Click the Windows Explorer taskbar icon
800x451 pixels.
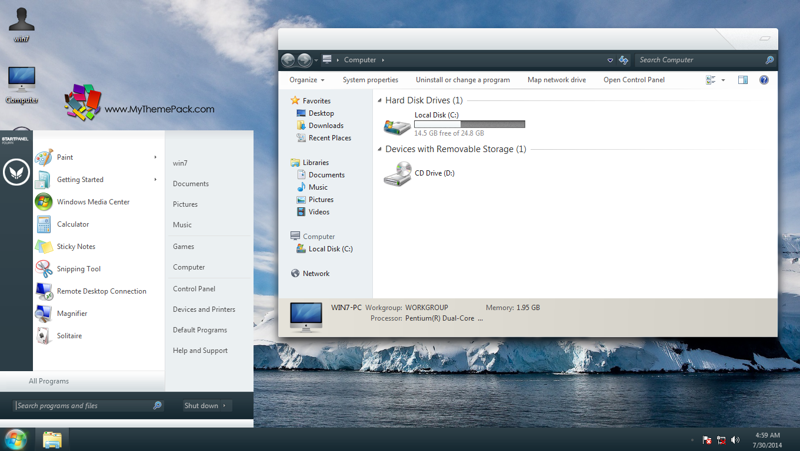point(52,440)
